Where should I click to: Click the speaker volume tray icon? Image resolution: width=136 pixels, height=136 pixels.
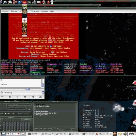[125, 134]
